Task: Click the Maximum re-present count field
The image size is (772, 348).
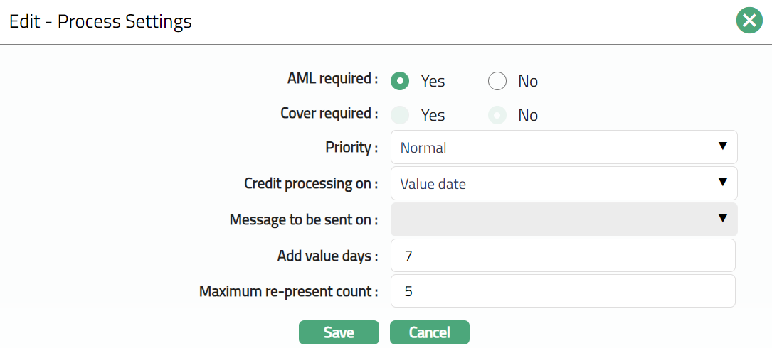Action: (x=563, y=291)
